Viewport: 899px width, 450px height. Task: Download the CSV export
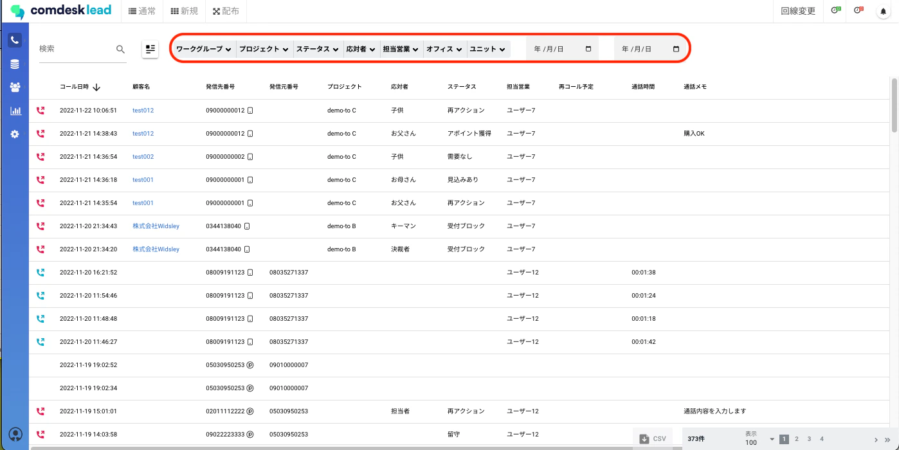click(653, 438)
